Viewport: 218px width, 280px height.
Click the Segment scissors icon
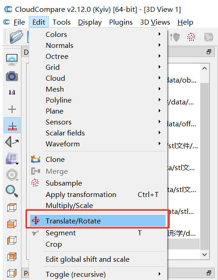coord(36,233)
